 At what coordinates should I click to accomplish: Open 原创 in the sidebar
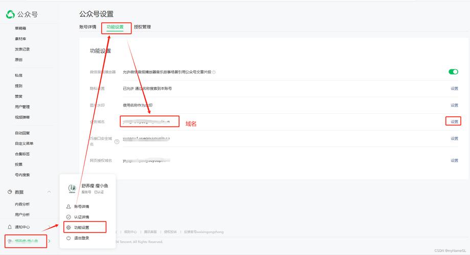tap(18, 60)
